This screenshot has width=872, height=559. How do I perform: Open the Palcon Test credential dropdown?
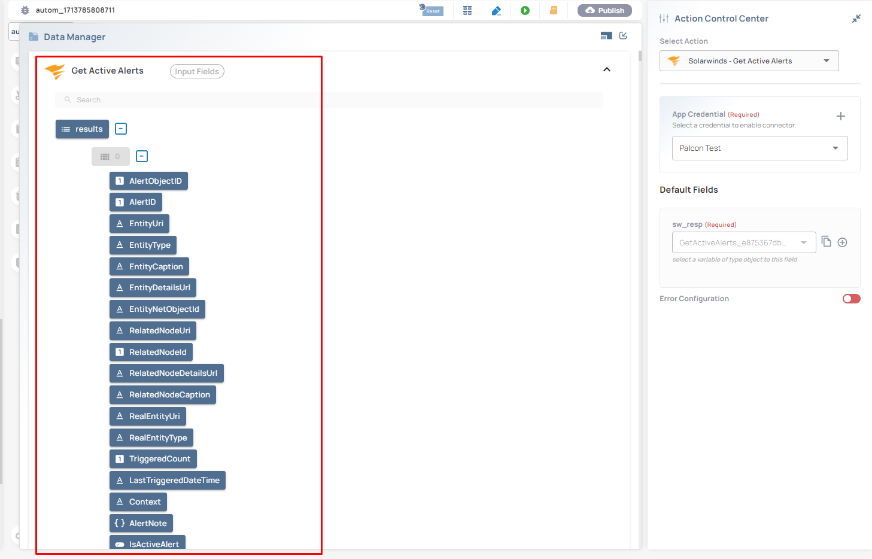759,148
